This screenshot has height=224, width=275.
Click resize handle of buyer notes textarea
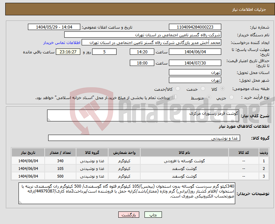point(20,202)
